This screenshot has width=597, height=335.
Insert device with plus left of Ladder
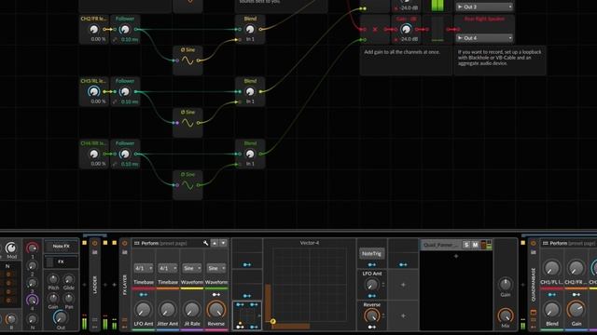point(85,285)
